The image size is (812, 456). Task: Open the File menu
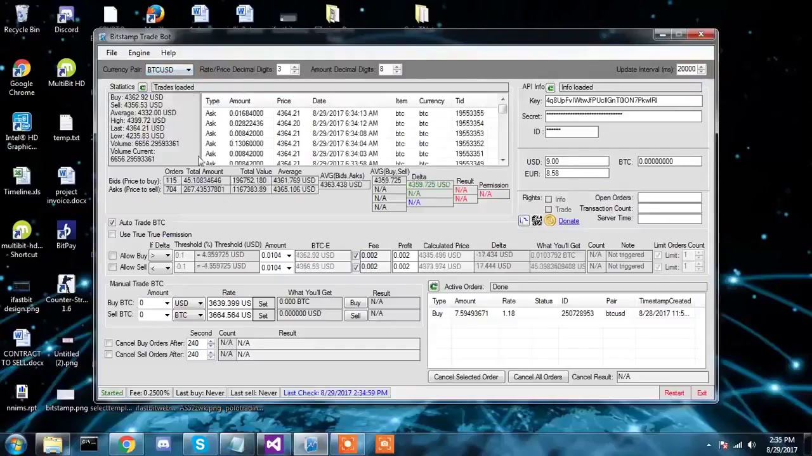pyautogui.click(x=112, y=53)
